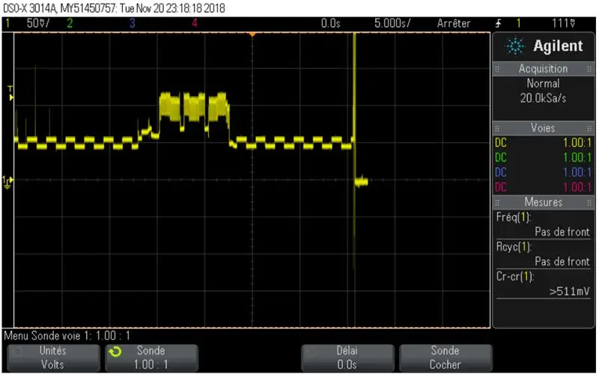The width and height of the screenshot is (599, 377).
Task: Click the rotary knob icon on Sonde softkey
Action: (x=115, y=352)
